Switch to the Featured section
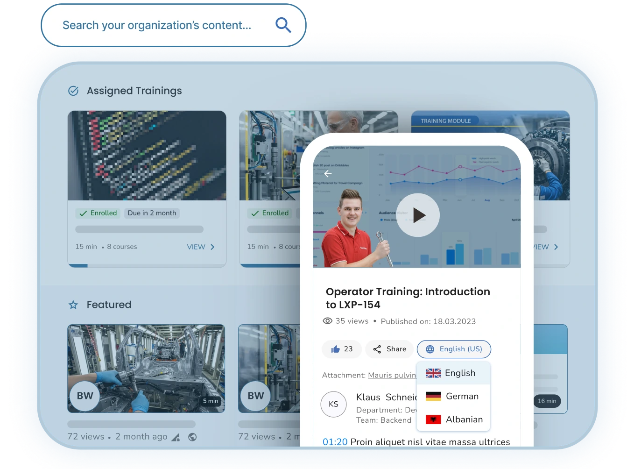634x469 pixels. [x=109, y=305]
